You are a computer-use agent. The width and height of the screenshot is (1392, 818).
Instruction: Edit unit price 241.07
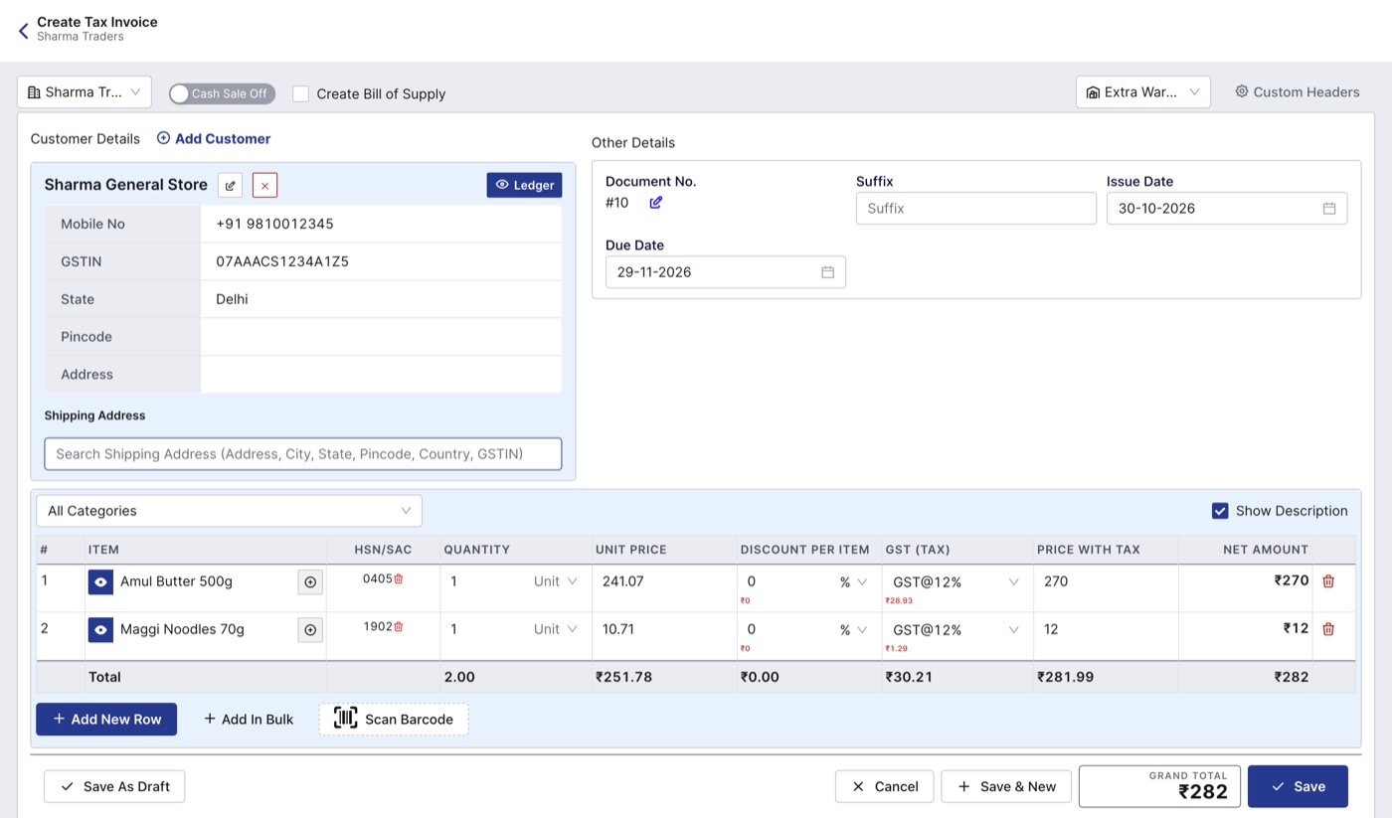[664, 581]
